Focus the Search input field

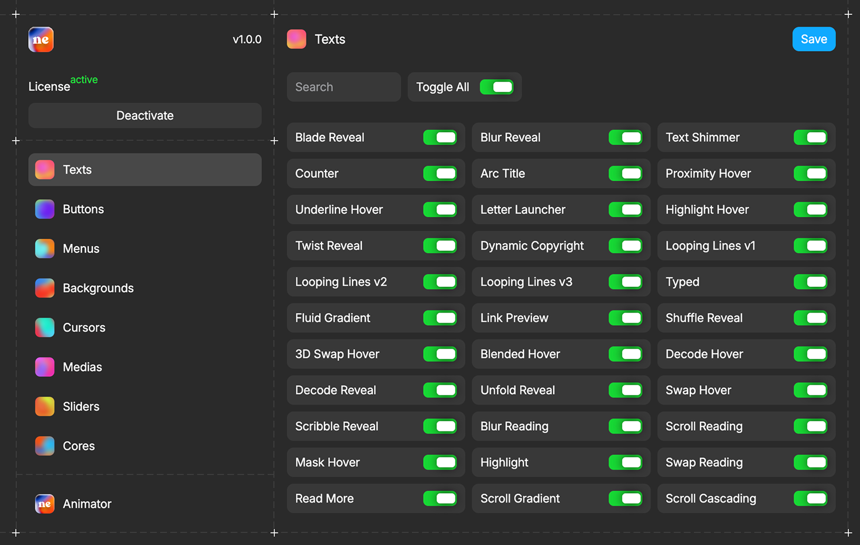coord(344,87)
